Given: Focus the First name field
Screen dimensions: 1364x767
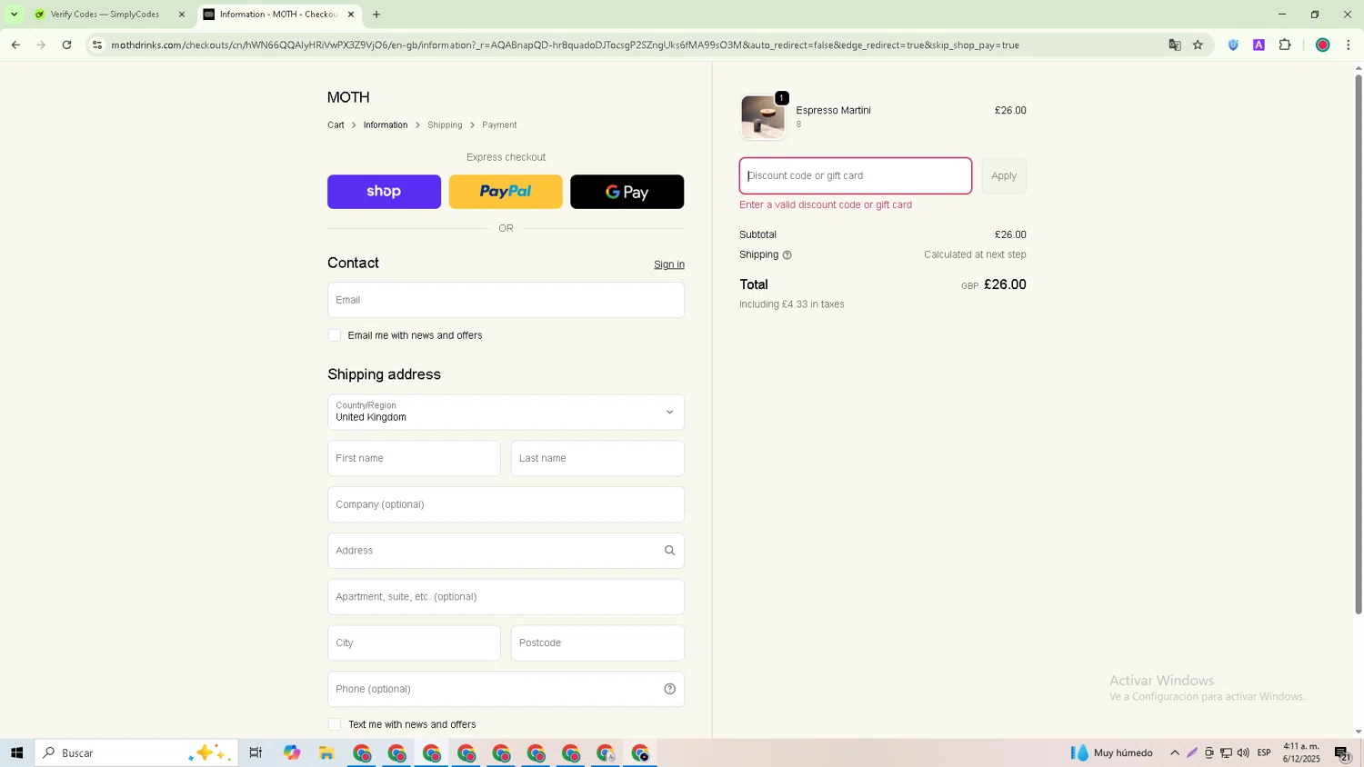Looking at the screenshot, I should tap(414, 459).
